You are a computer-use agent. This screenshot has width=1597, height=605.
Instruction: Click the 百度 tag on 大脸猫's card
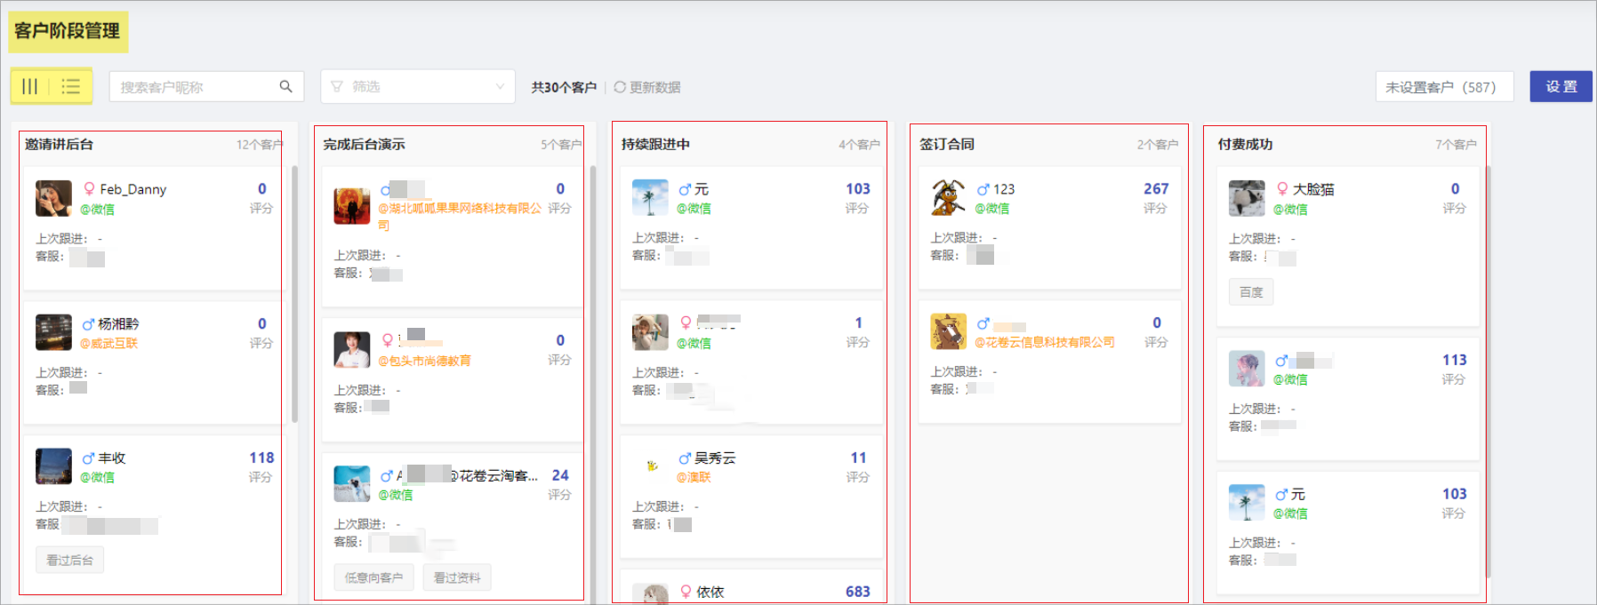1251,292
